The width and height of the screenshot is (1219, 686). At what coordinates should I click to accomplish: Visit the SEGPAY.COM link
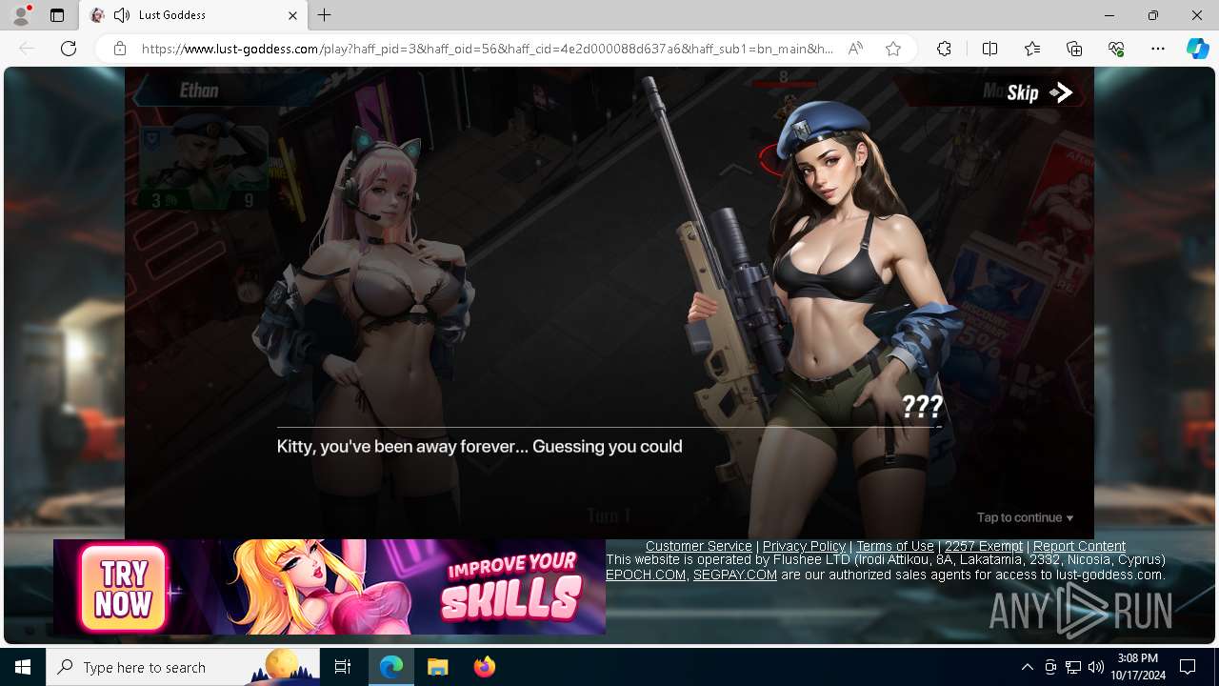[x=735, y=575]
